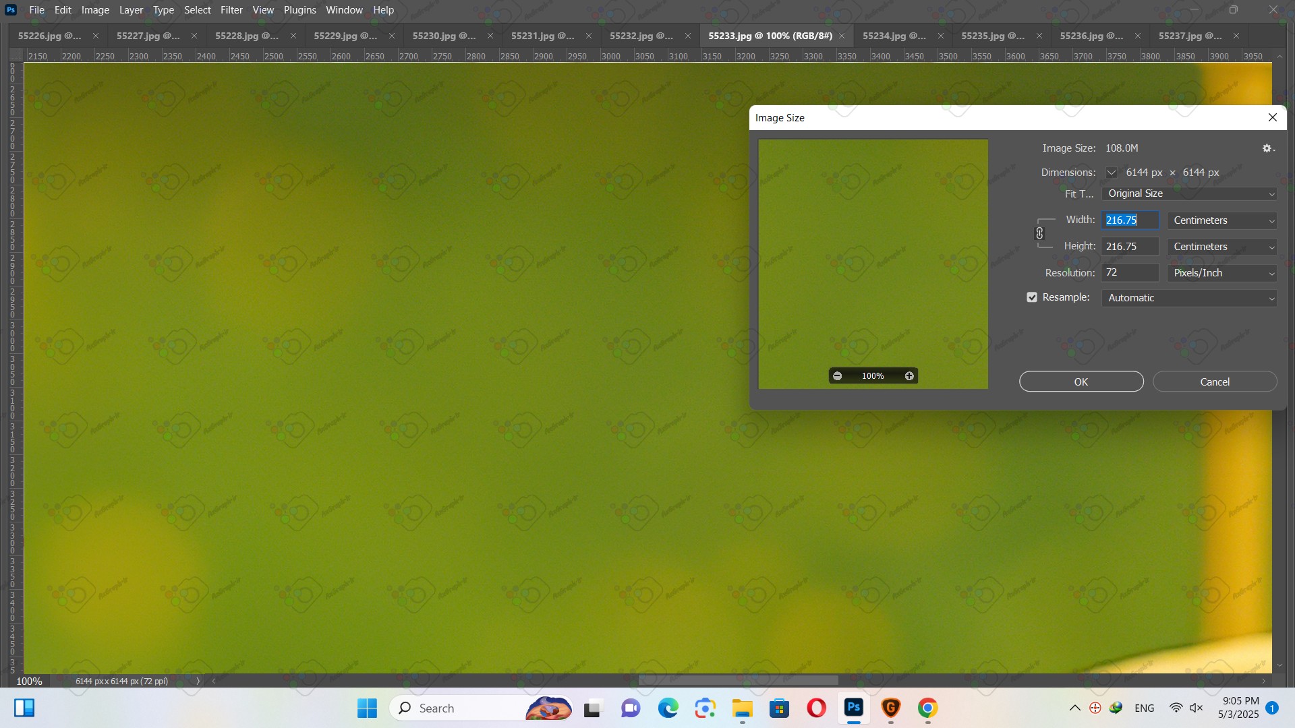Open the Windows Start menu
Screen dimensions: 1295x728
point(367,708)
